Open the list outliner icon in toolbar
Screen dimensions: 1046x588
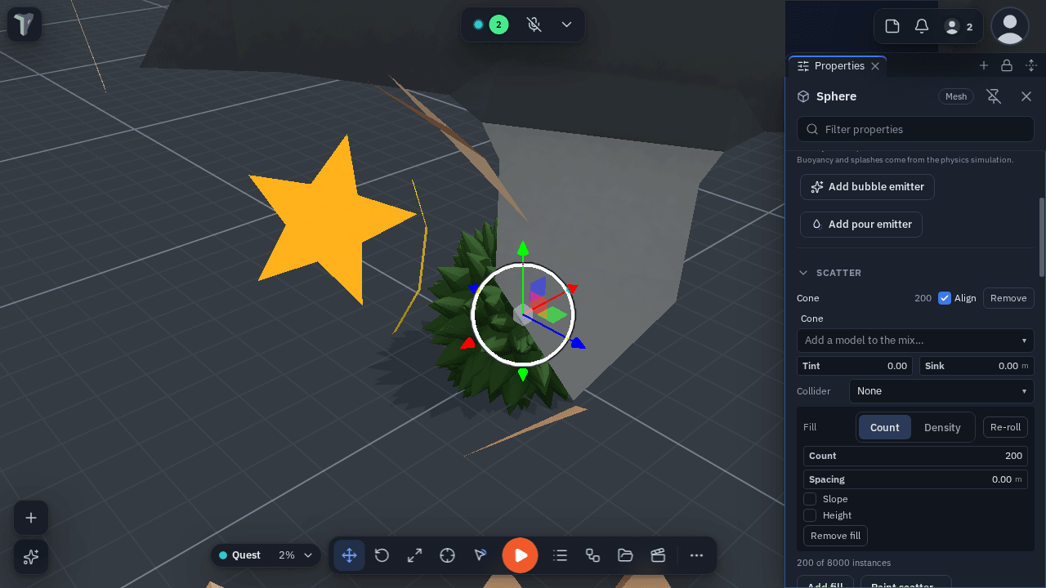coord(560,555)
